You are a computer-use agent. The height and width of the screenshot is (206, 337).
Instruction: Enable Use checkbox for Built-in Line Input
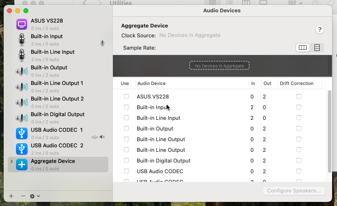click(126, 118)
